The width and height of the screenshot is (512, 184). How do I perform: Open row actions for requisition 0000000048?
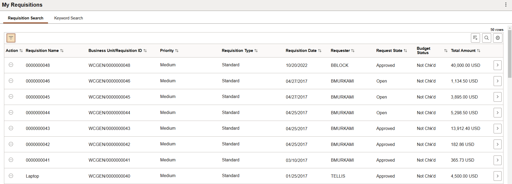pyautogui.click(x=11, y=65)
